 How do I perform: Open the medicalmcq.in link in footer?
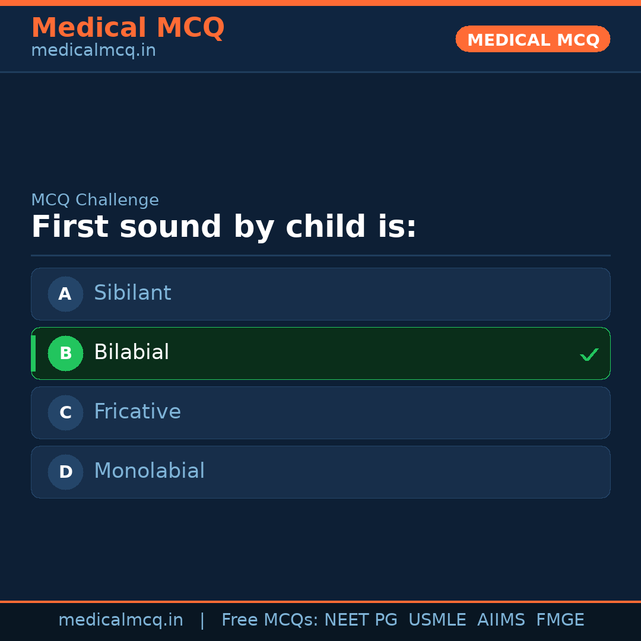(121, 620)
